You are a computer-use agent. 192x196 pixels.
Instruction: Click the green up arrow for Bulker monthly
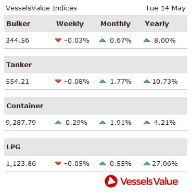click(103, 41)
